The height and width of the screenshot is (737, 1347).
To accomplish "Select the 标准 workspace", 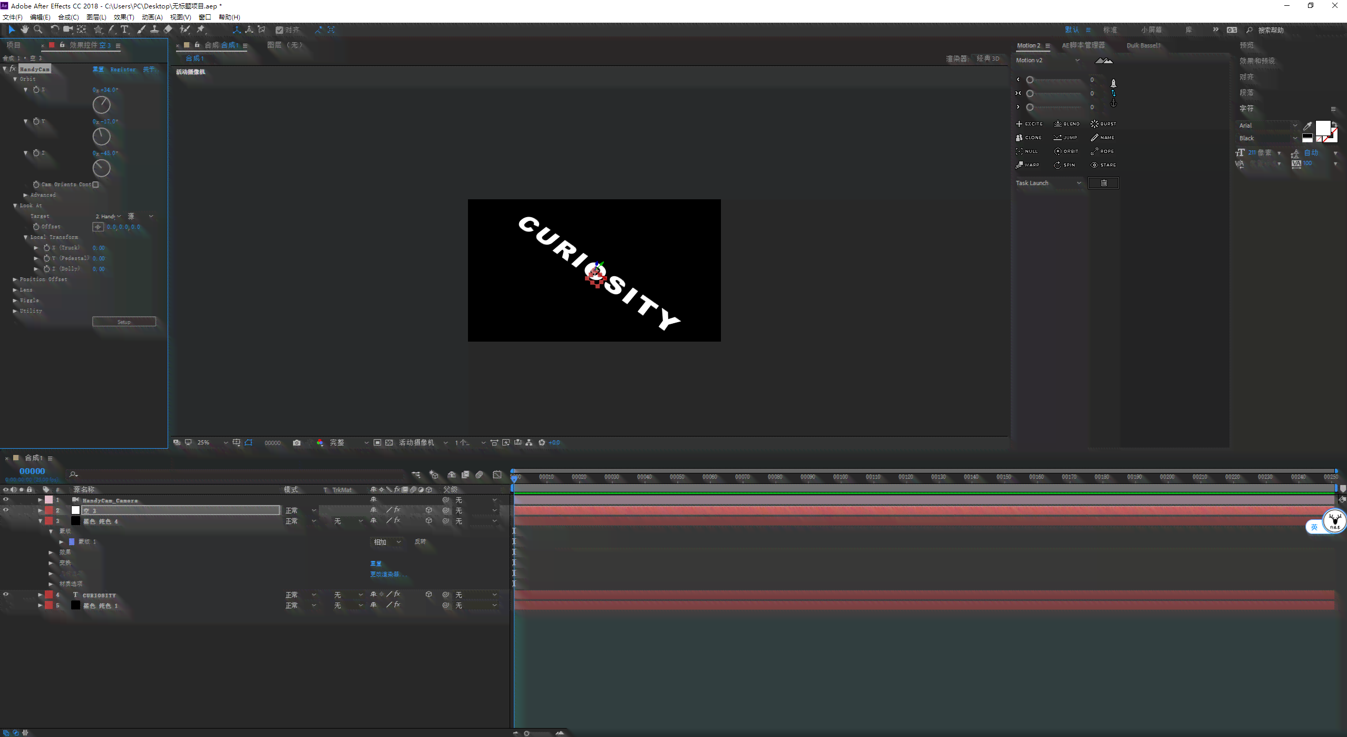I will [x=1110, y=30].
